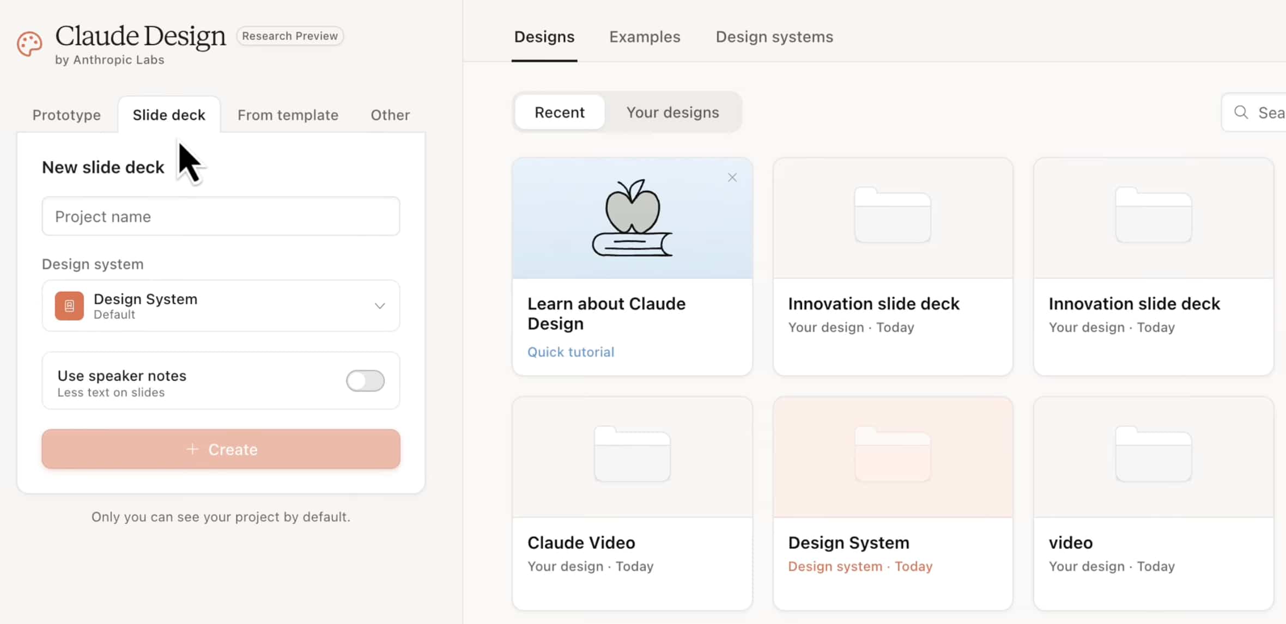The width and height of the screenshot is (1286, 624).
Task: Open the From template tab
Action: [x=288, y=115]
